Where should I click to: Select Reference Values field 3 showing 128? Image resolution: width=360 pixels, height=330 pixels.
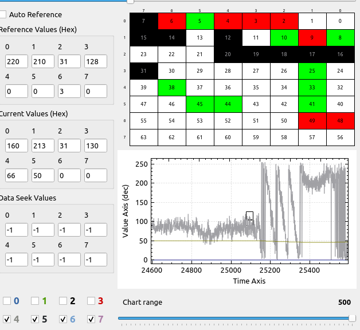click(x=95, y=61)
